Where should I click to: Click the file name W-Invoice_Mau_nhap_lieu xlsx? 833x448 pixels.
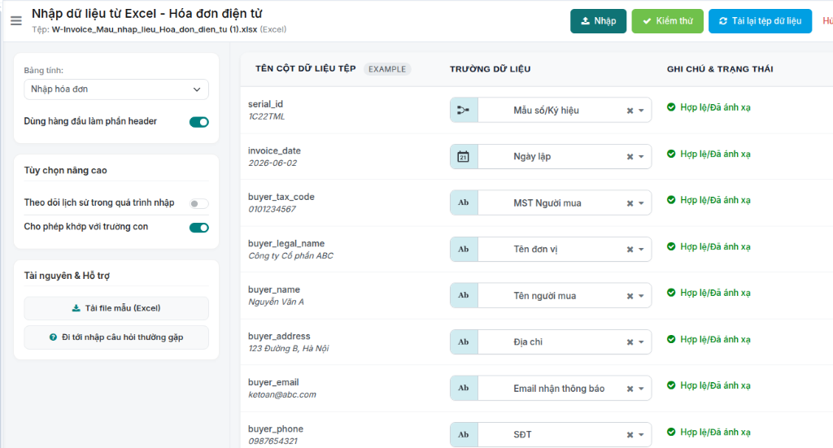(x=154, y=29)
